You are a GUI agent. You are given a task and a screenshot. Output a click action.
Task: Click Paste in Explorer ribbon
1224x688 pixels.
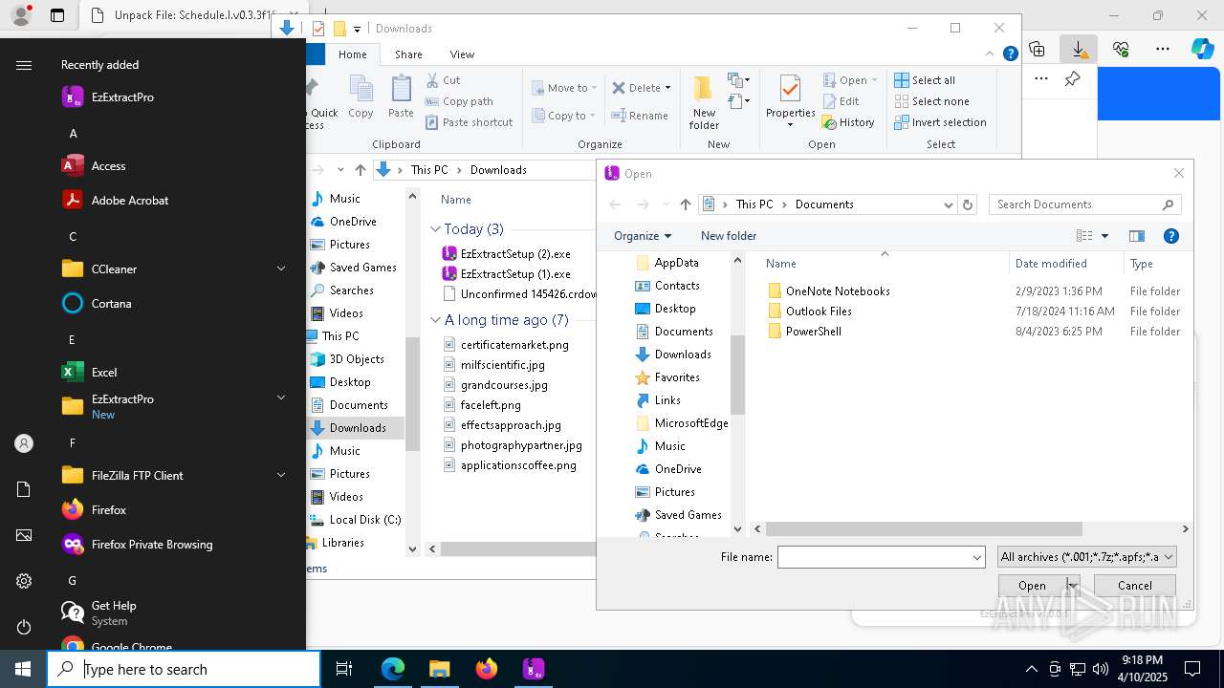[x=401, y=97]
